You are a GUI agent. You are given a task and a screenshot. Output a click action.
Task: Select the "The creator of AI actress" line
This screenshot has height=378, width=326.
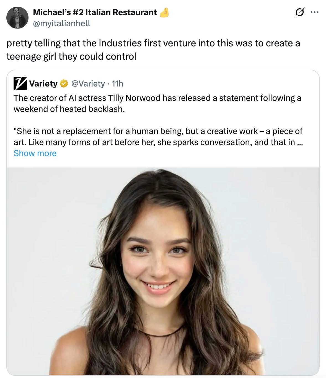[x=157, y=98]
